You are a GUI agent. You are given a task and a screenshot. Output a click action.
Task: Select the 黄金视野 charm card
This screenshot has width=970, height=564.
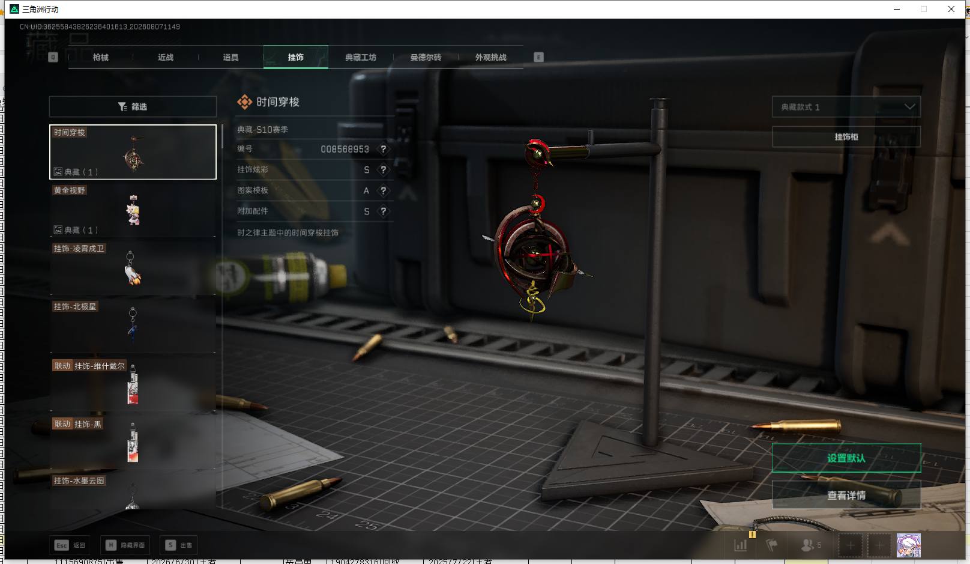[133, 210]
